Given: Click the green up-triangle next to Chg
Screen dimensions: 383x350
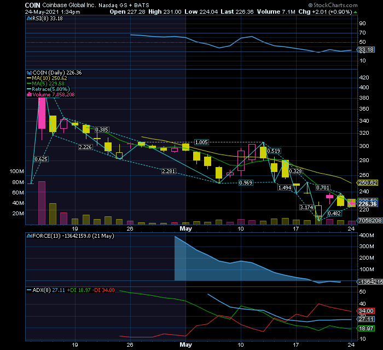Looking at the screenshot, I should [356, 12].
